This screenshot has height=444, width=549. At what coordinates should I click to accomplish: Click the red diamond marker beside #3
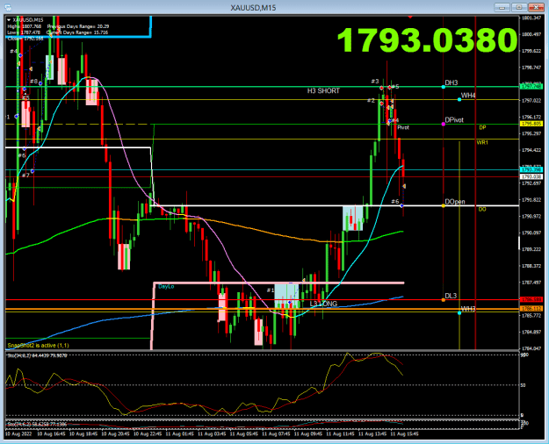point(381,88)
